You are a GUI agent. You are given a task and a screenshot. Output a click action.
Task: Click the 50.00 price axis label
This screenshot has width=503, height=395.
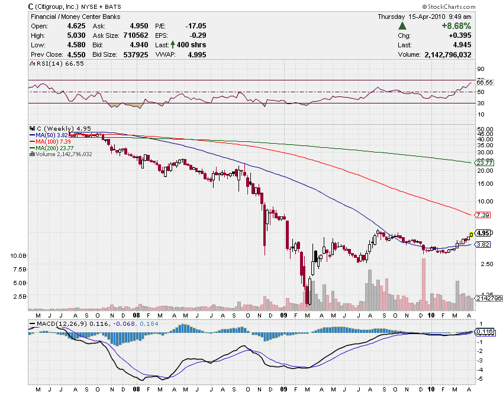tap(485, 129)
